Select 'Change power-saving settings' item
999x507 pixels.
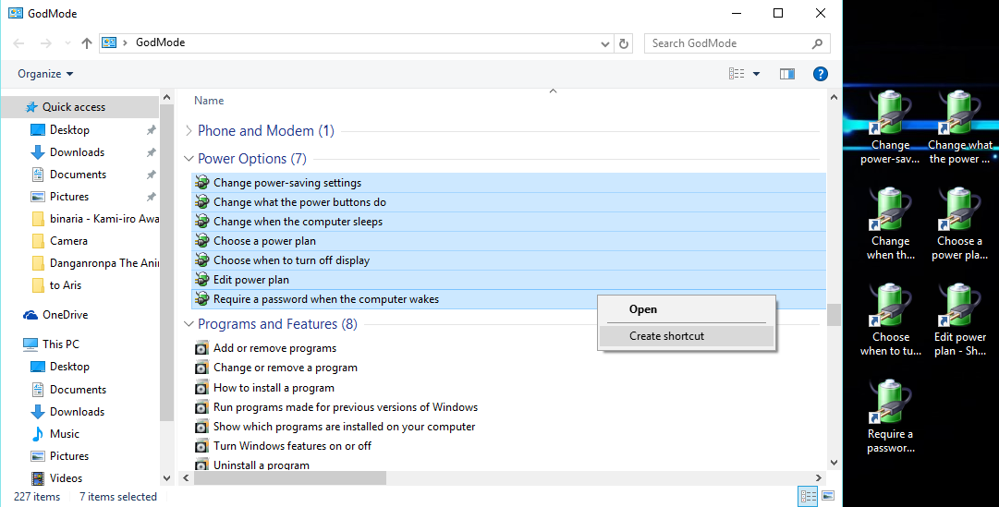click(x=508, y=183)
